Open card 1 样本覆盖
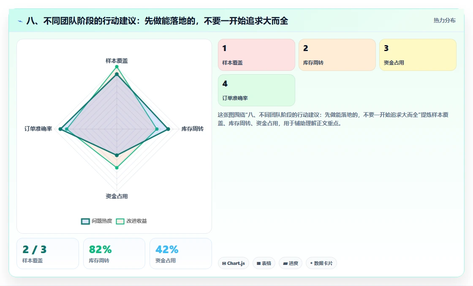This screenshot has width=473, height=286. (x=256, y=55)
